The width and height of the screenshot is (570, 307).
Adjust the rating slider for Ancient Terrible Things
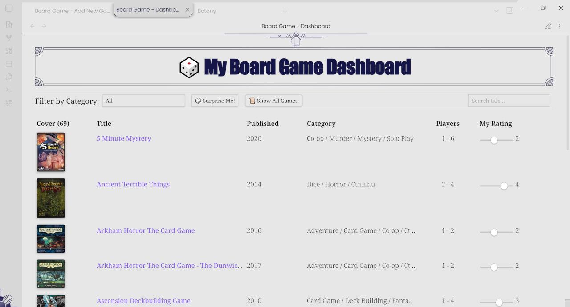(504, 186)
